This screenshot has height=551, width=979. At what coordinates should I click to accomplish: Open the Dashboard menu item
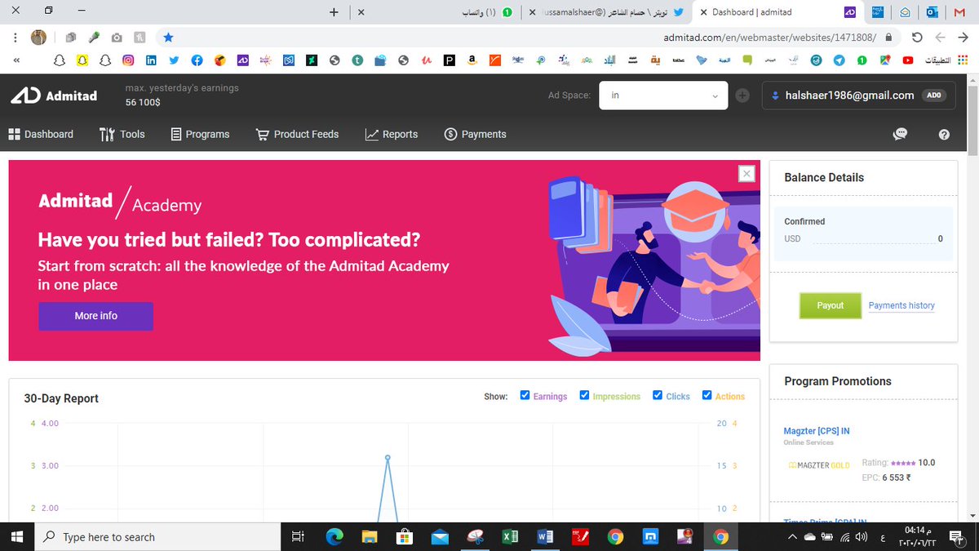click(x=41, y=134)
